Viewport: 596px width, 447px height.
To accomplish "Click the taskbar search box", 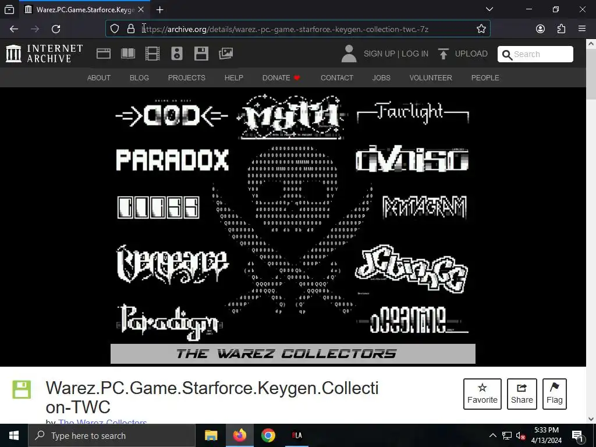I will tap(112, 435).
